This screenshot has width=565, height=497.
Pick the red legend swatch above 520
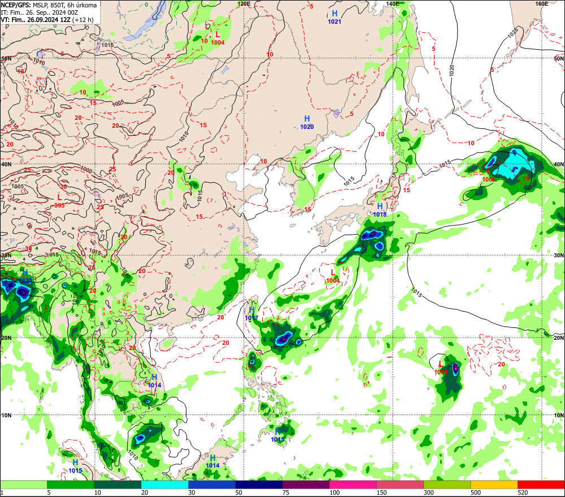(x=541, y=485)
